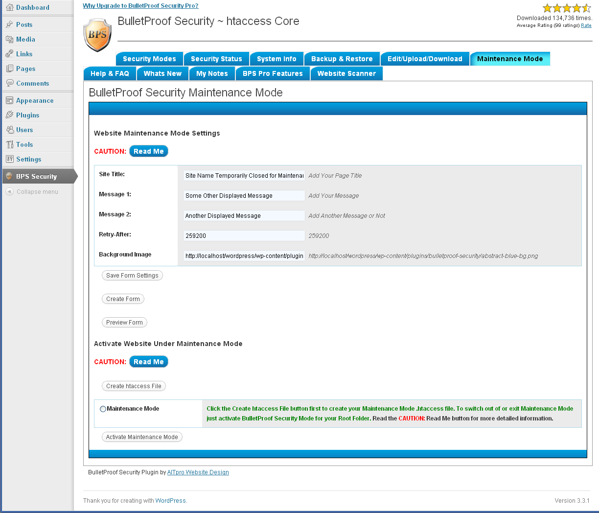Open the BPS Pro Features tab

pos(273,73)
